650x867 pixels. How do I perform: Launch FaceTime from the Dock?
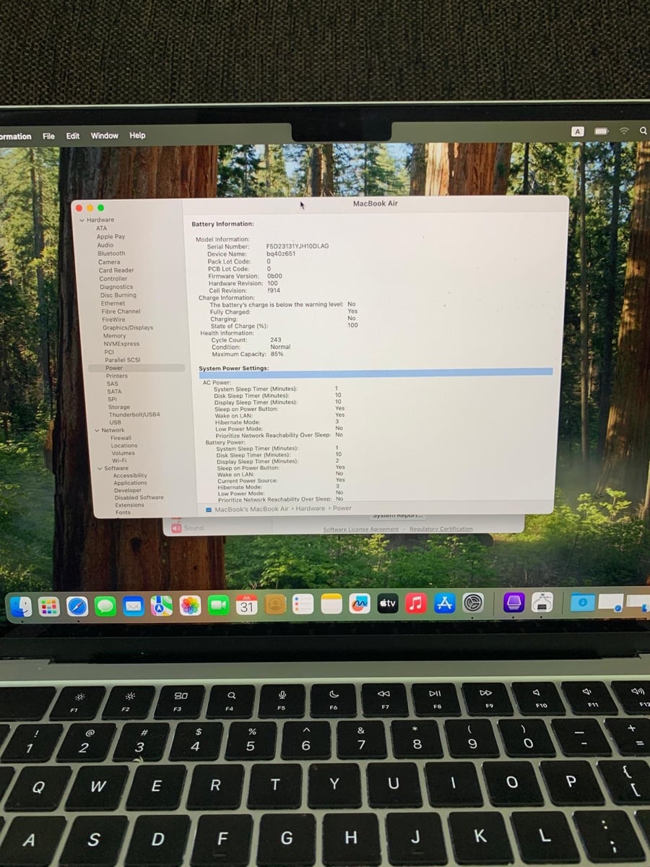[x=219, y=605]
